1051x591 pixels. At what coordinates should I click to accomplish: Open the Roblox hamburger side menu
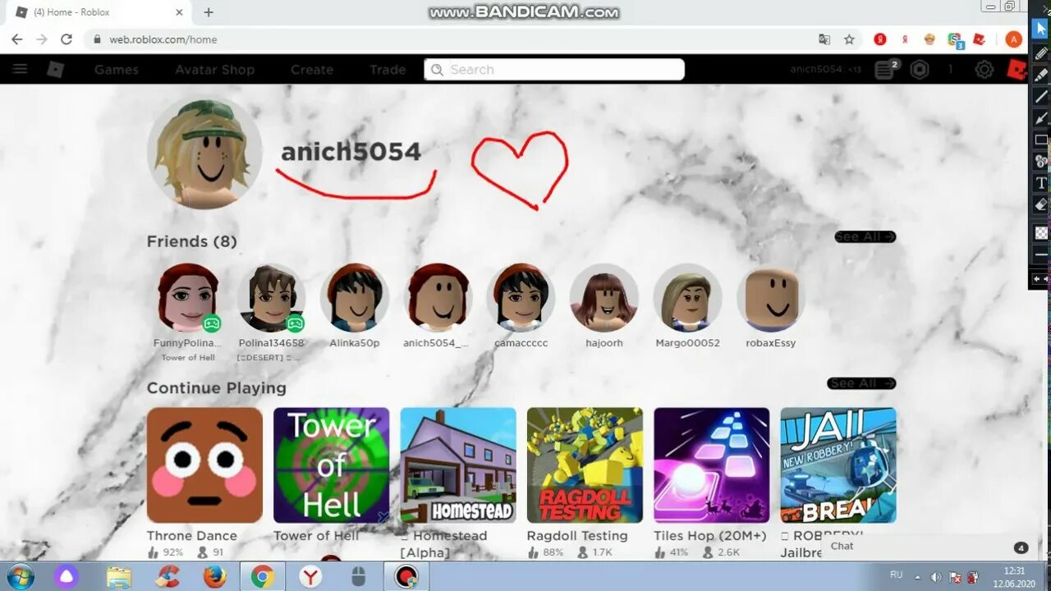point(20,69)
